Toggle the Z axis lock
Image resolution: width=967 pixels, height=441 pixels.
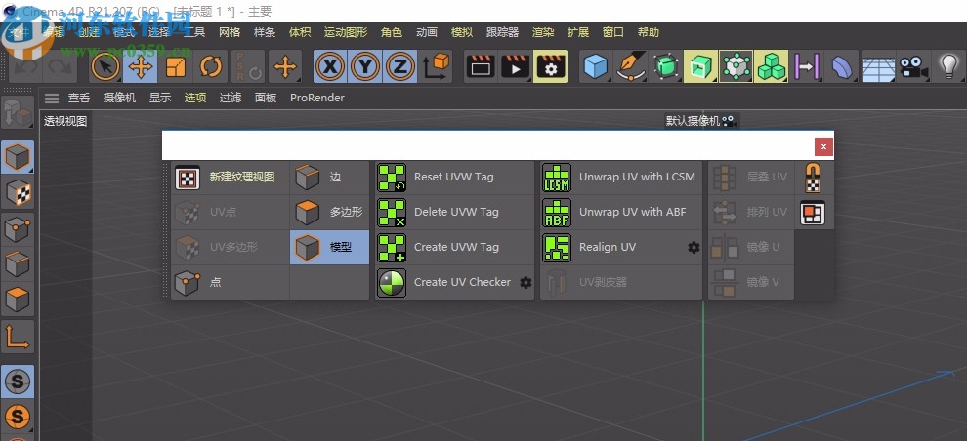400,66
